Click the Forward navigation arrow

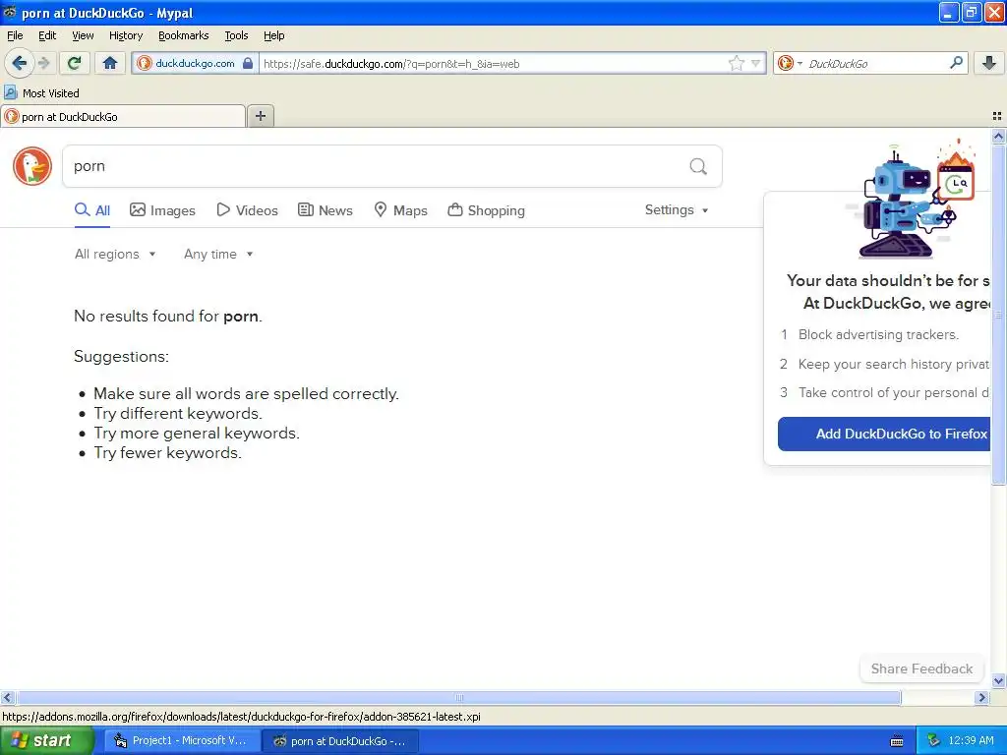[43, 63]
